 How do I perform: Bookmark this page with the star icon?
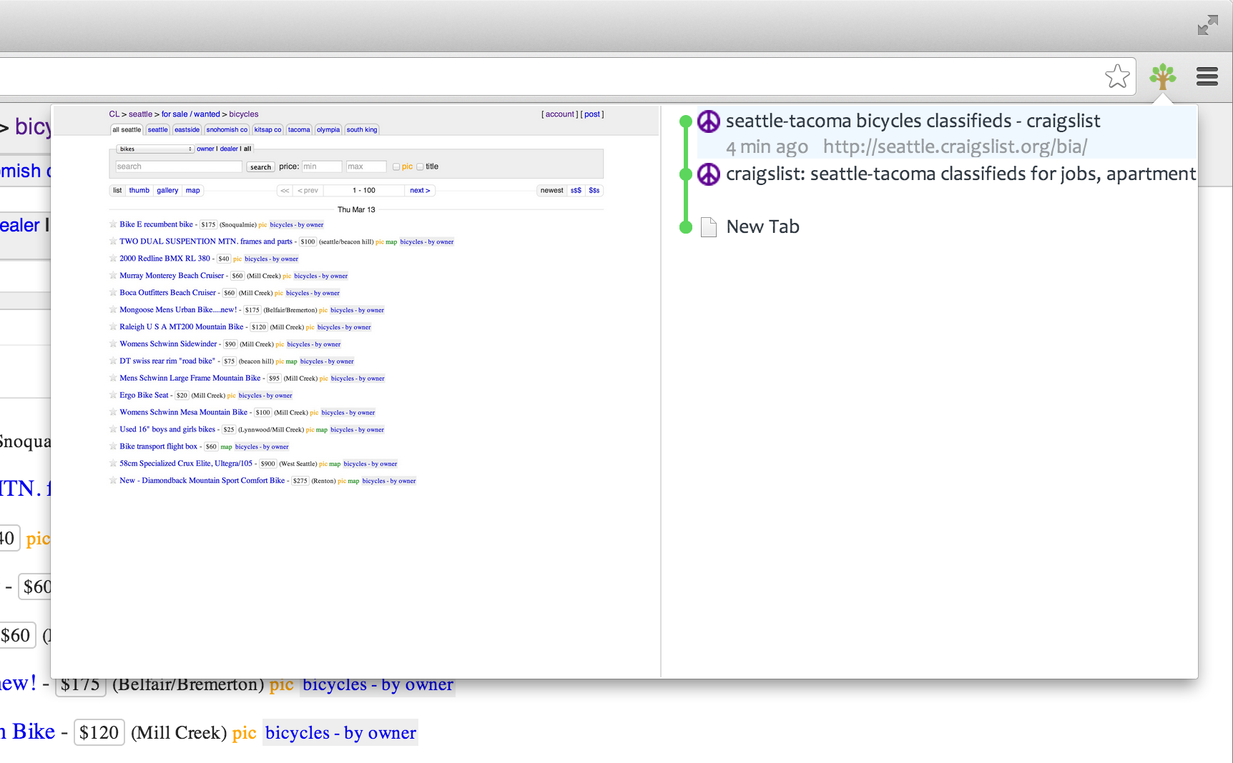click(1117, 76)
